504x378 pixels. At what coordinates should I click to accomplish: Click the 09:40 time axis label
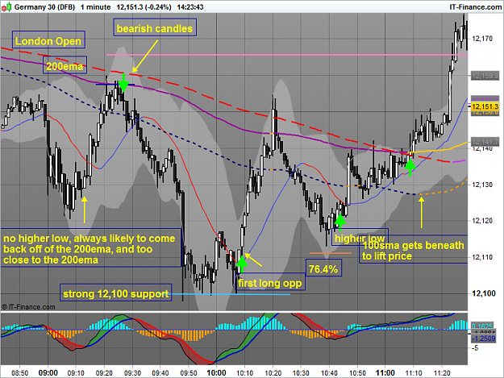point(160,373)
